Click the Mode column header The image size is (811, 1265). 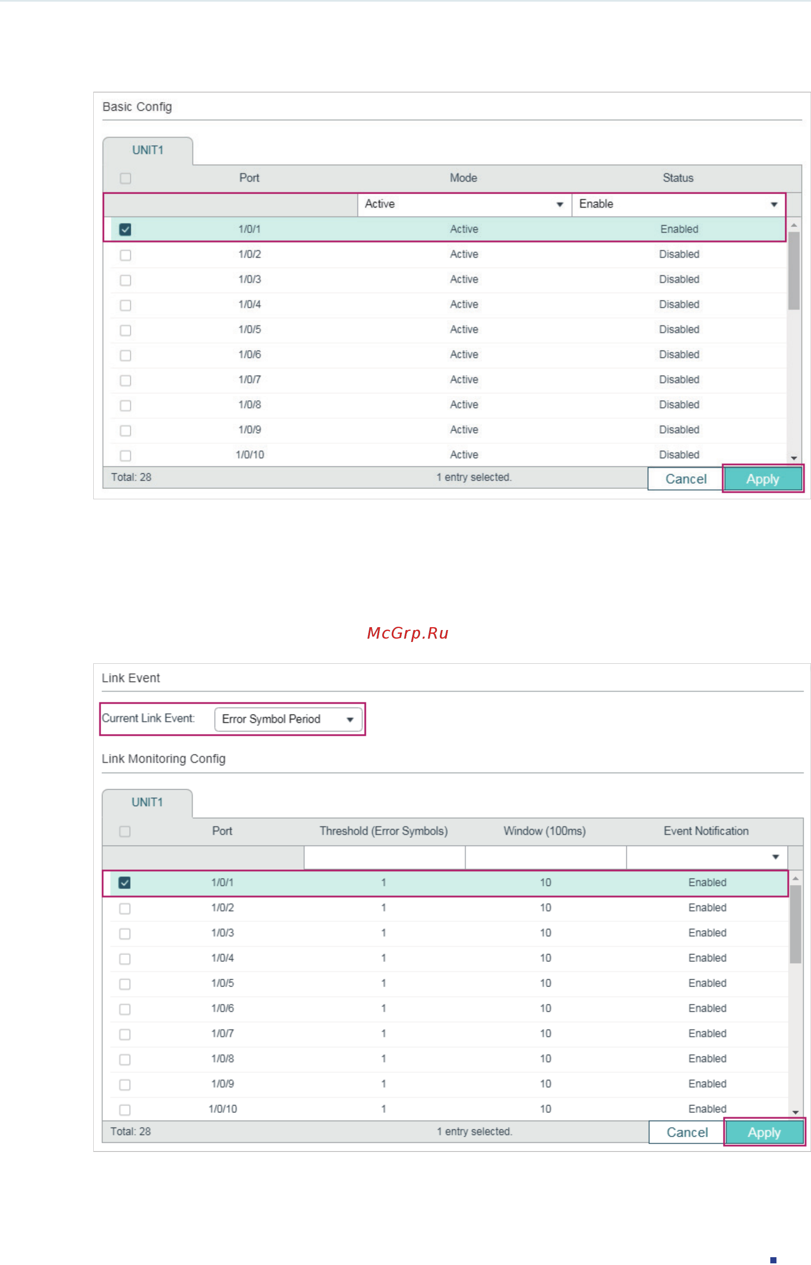pos(463,178)
